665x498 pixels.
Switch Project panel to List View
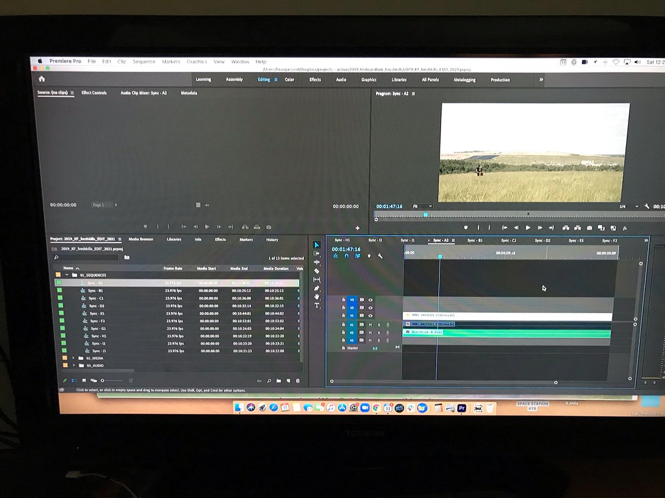pyautogui.click(x=74, y=380)
